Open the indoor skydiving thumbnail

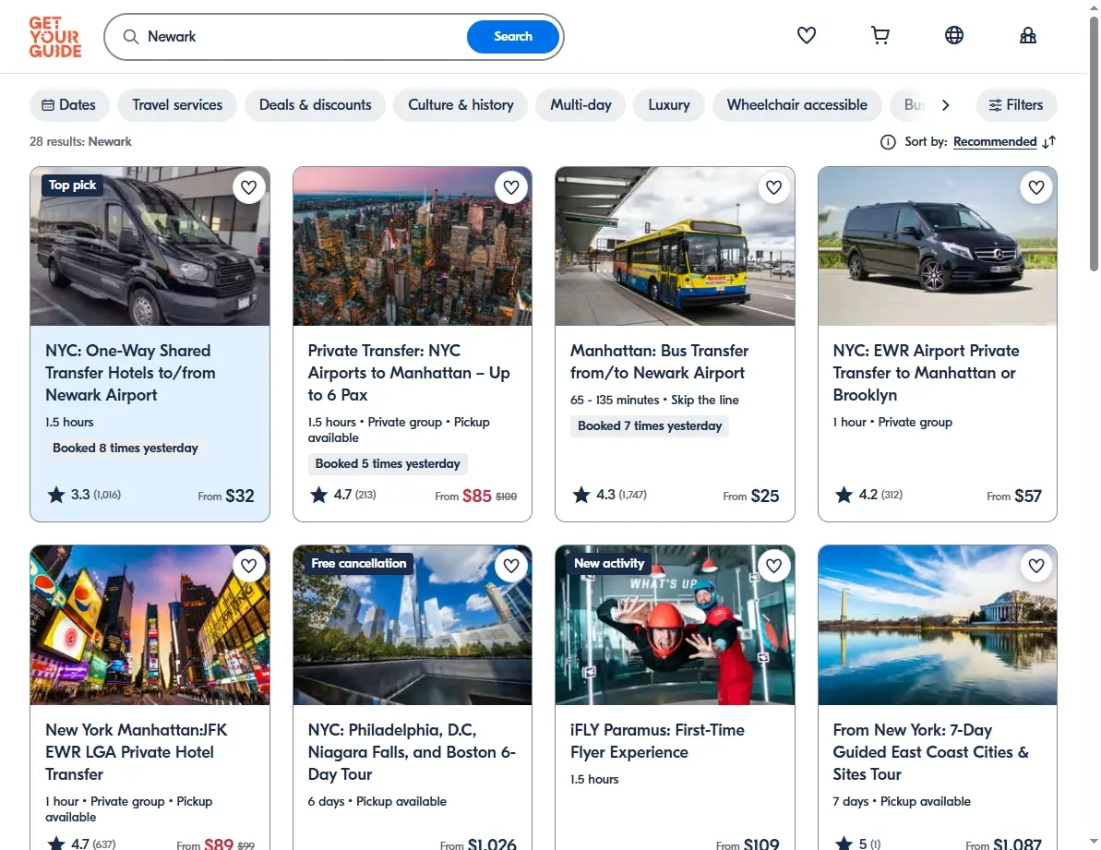pyautogui.click(x=675, y=626)
